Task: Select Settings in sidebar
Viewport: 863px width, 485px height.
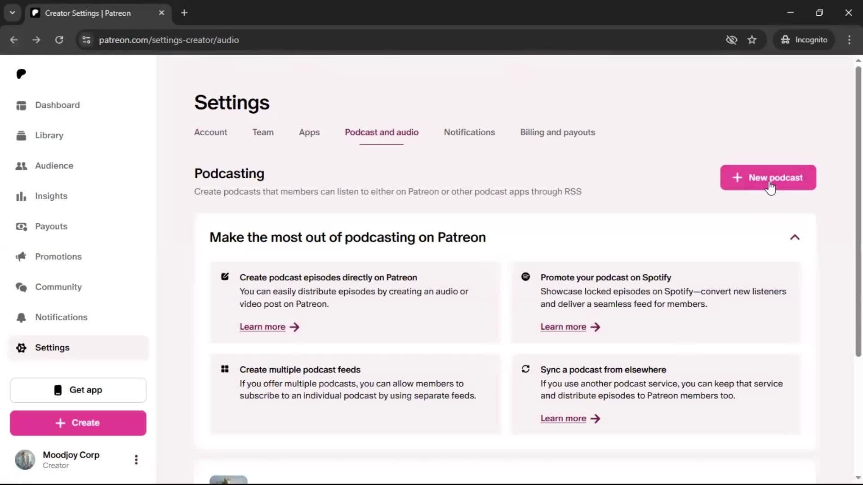Action: pyautogui.click(x=78, y=348)
